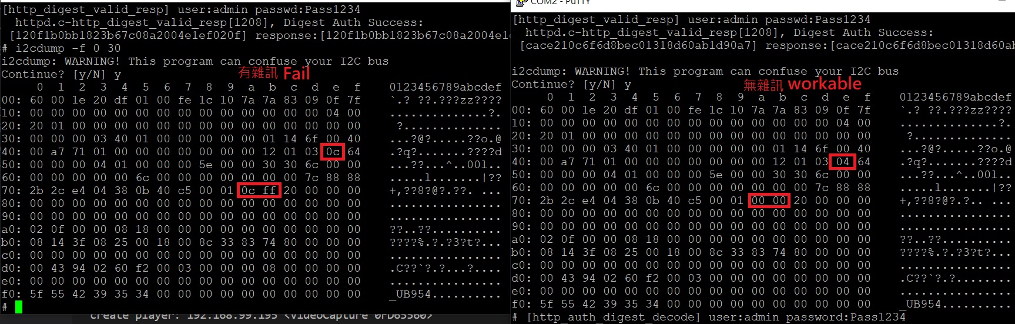1015x324 pixels.
Task: Click the _UB954 ASCII text in right terminal
Action: (x=920, y=304)
